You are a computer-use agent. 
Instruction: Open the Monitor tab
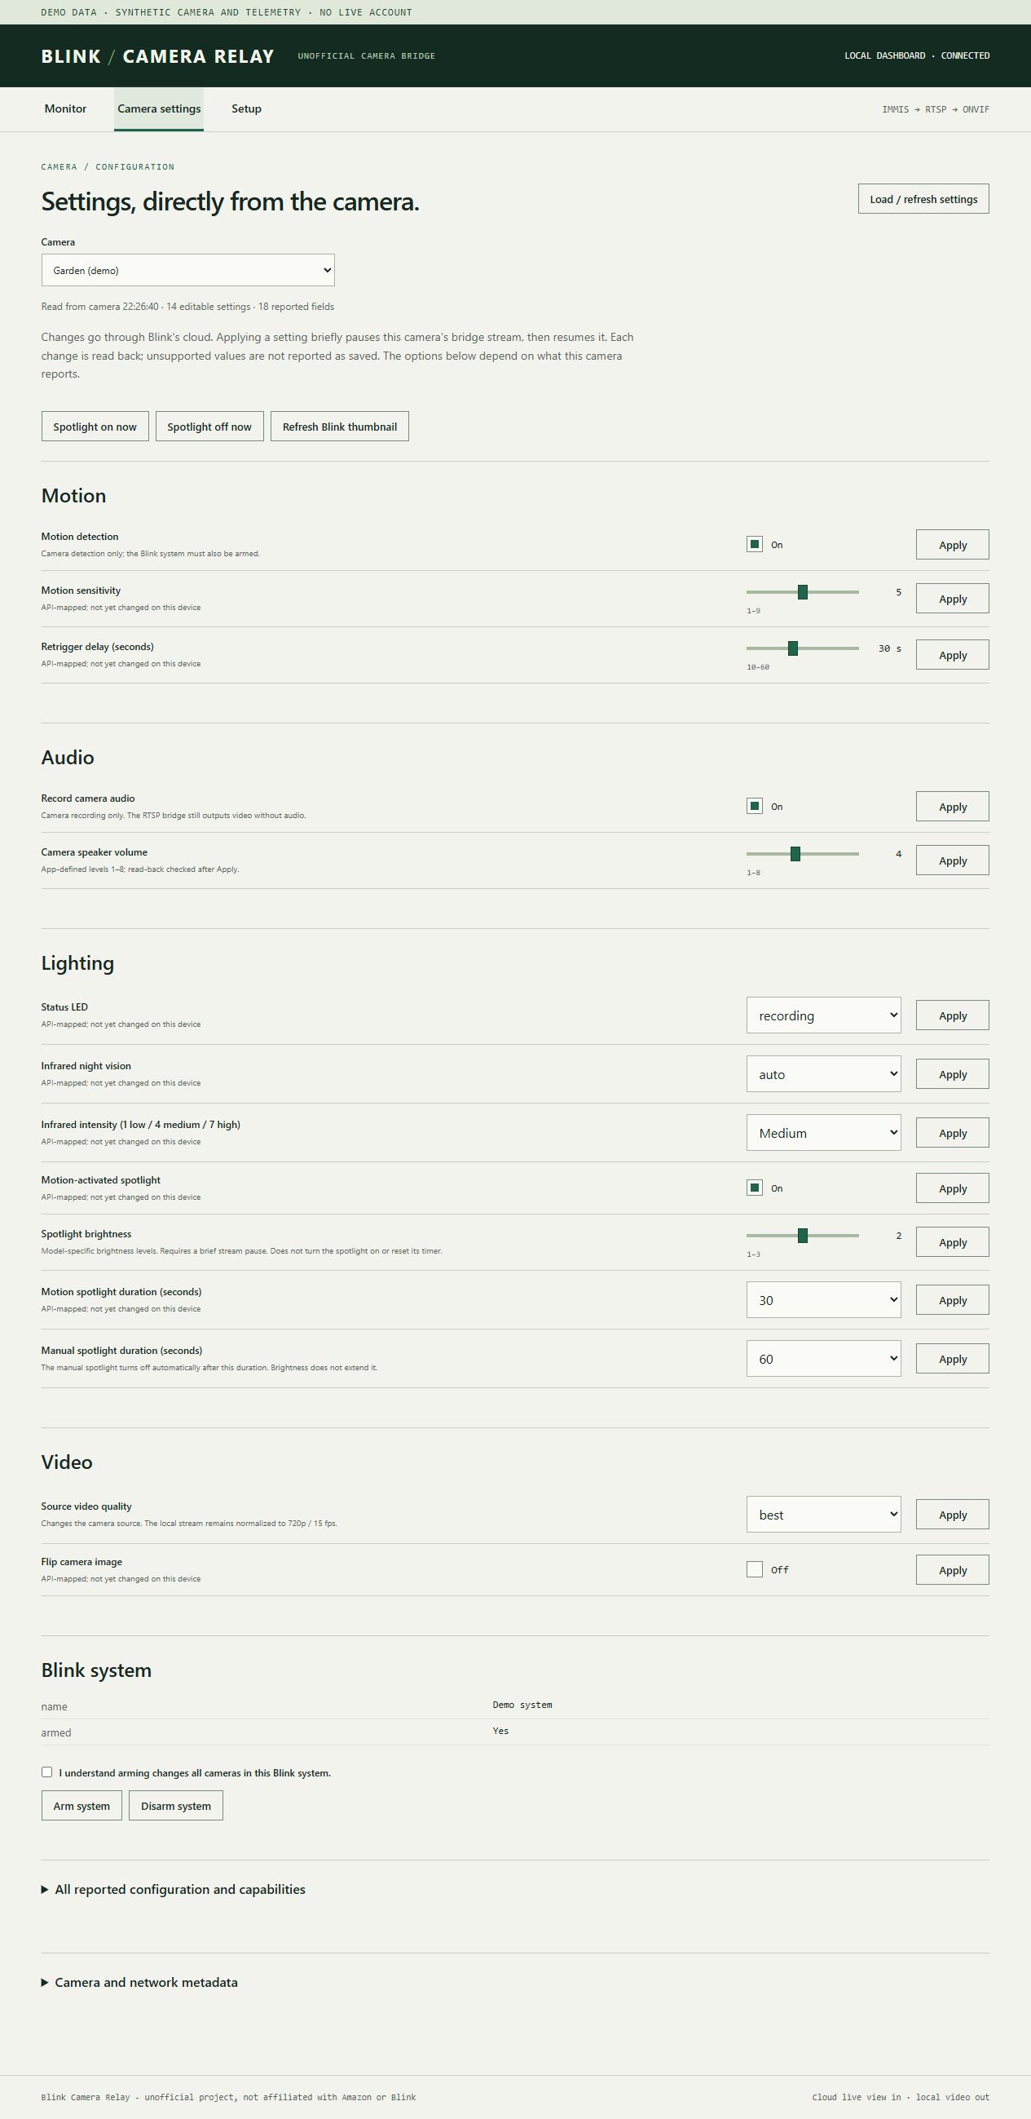pos(65,108)
